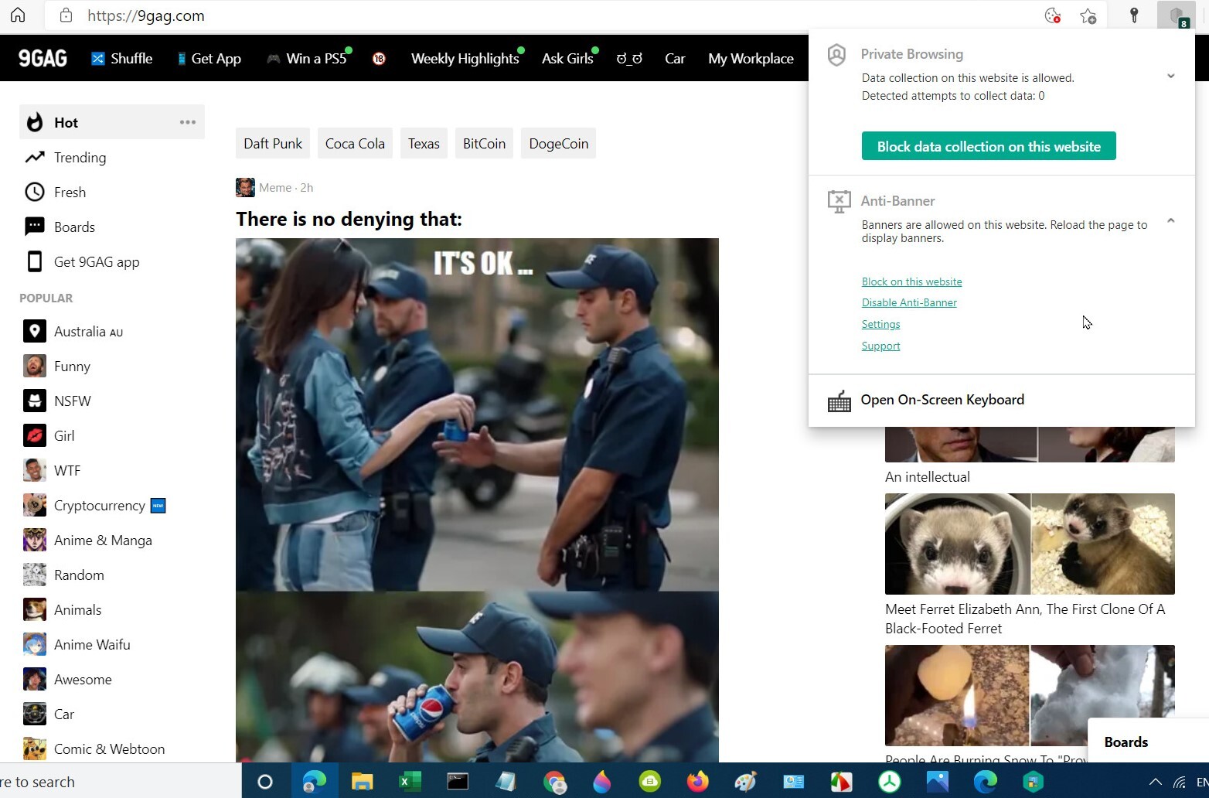Click Disable Anti-Banner link
The height and width of the screenshot is (798, 1209).
tap(909, 302)
